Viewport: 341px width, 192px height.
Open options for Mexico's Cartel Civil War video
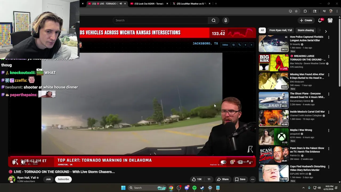tap(328, 112)
